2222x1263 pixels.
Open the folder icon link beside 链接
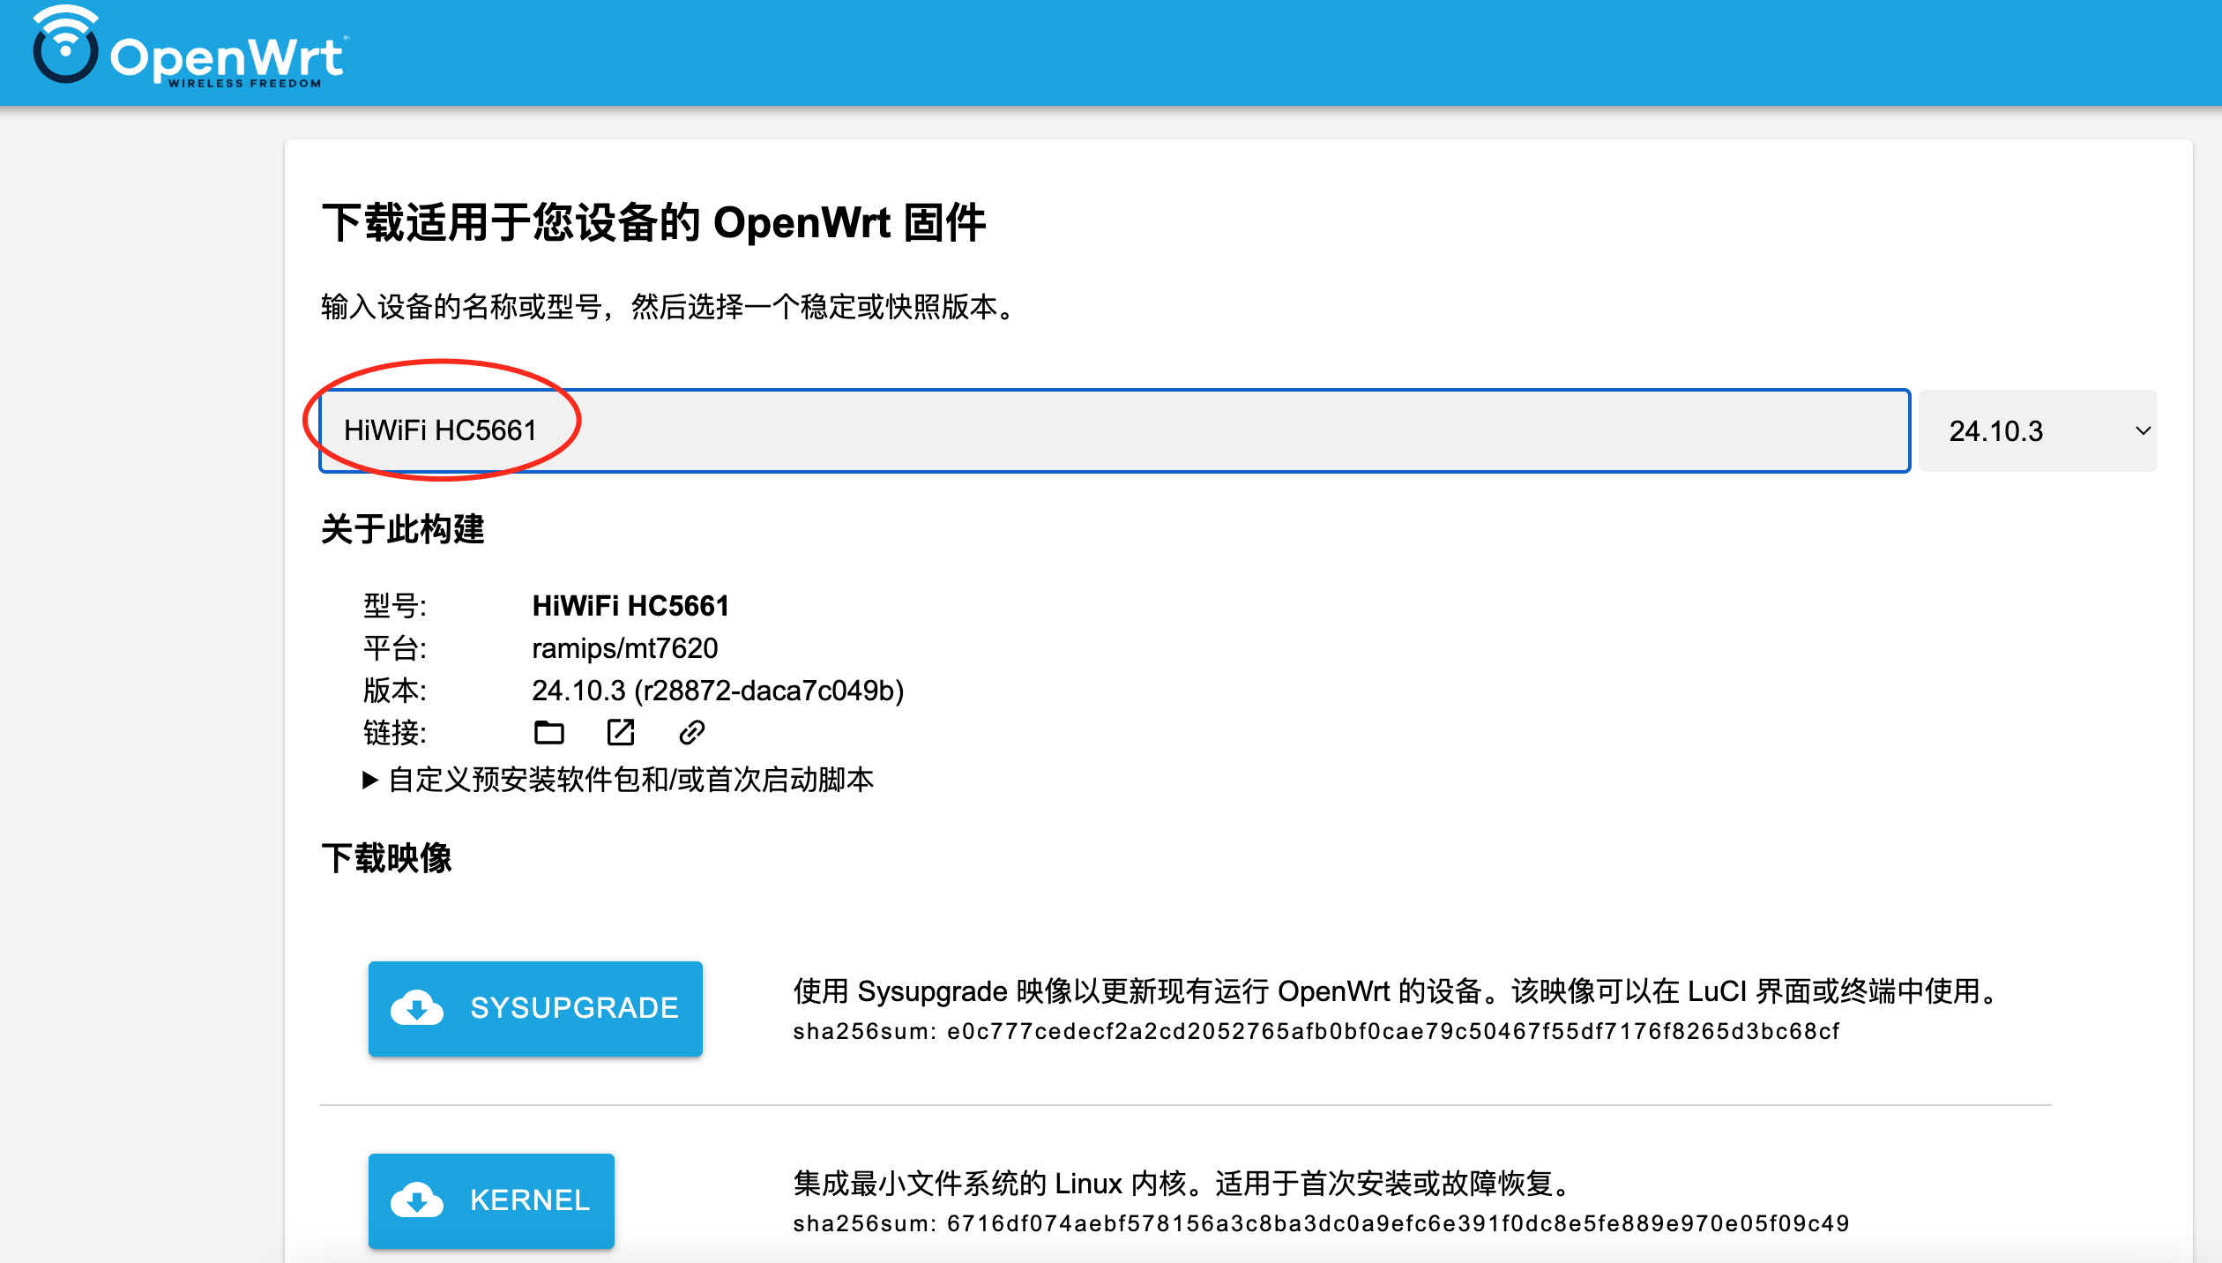click(x=548, y=732)
